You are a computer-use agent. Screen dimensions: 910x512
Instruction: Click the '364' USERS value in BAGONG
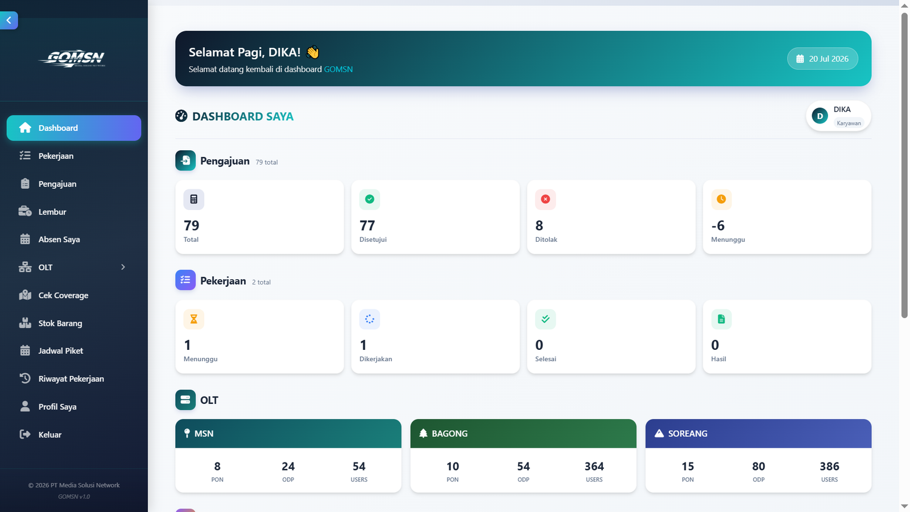point(594,466)
